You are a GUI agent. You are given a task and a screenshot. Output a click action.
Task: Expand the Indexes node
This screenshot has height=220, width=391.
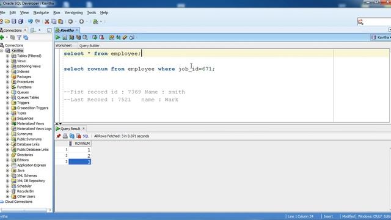7,71
